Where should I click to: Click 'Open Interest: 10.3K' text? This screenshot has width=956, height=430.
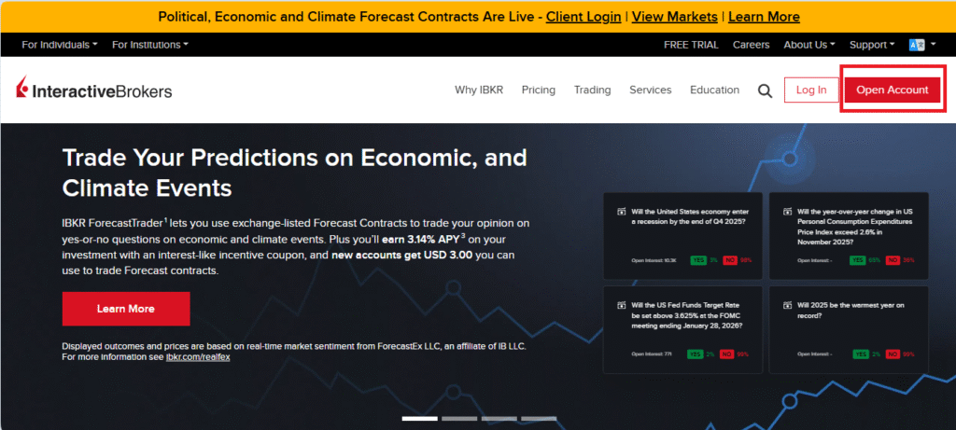pyautogui.click(x=654, y=260)
